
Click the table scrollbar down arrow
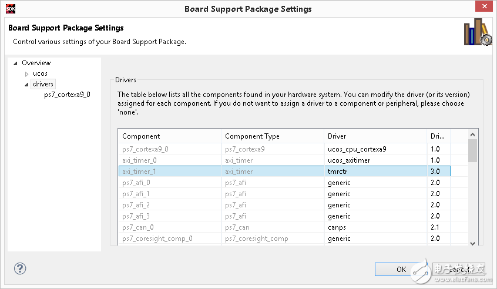(472, 242)
